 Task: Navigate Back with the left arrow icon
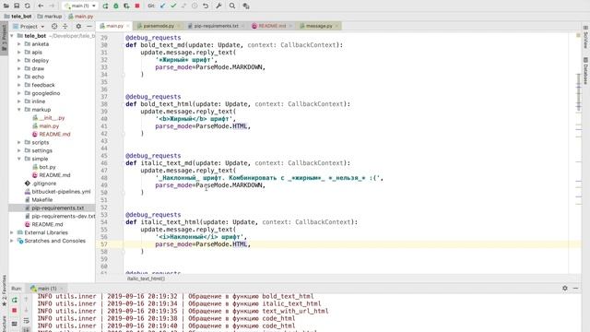point(41,6)
